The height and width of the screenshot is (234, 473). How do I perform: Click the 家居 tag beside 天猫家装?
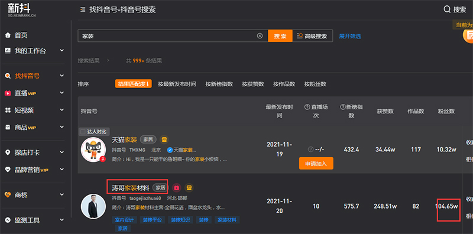click(148, 139)
